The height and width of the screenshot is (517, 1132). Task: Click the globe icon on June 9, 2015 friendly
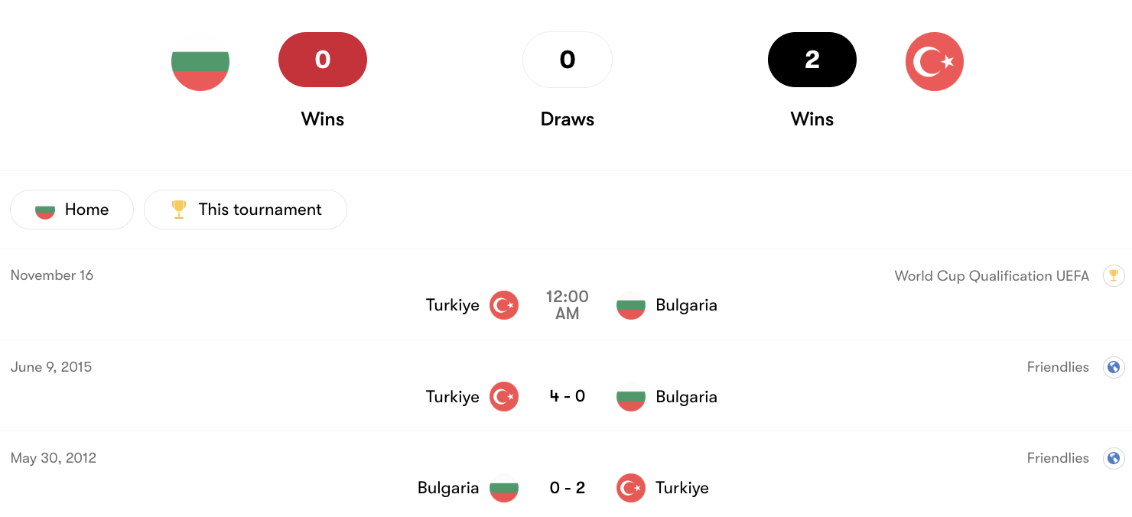(x=1114, y=367)
